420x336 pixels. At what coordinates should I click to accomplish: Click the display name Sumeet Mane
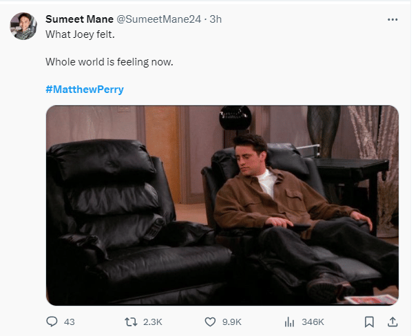pos(79,19)
